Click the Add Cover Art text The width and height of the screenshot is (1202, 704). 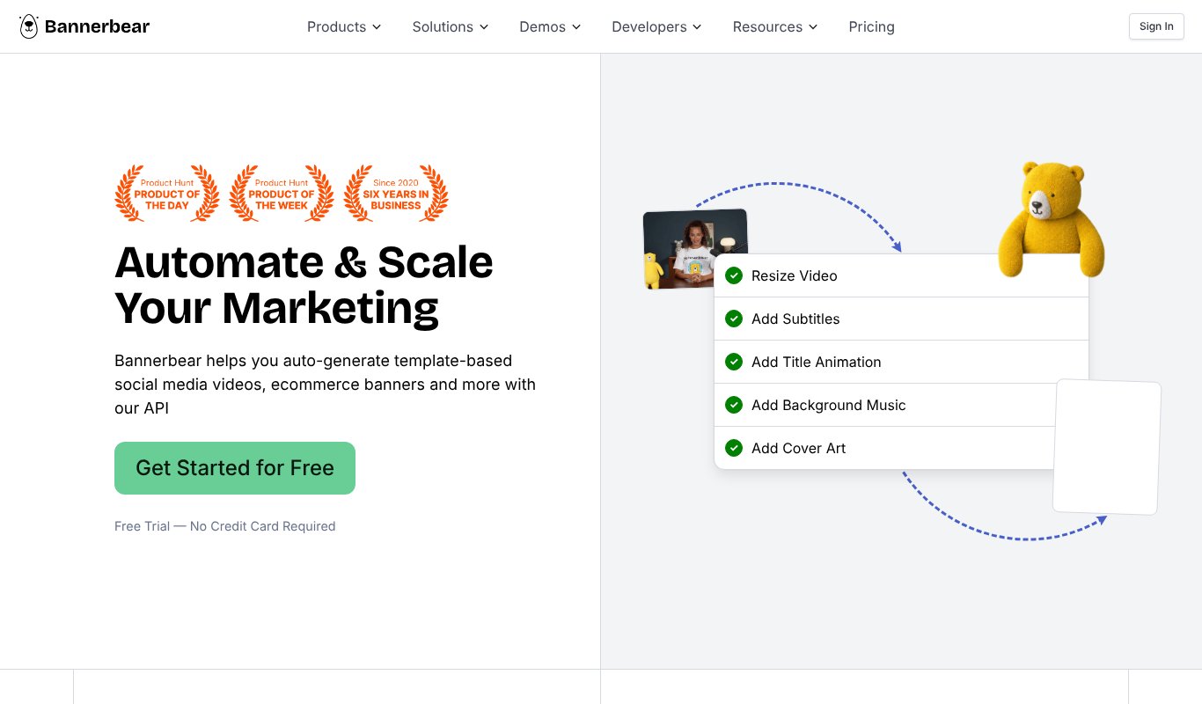pyautogui.click(x=799, y=448)
